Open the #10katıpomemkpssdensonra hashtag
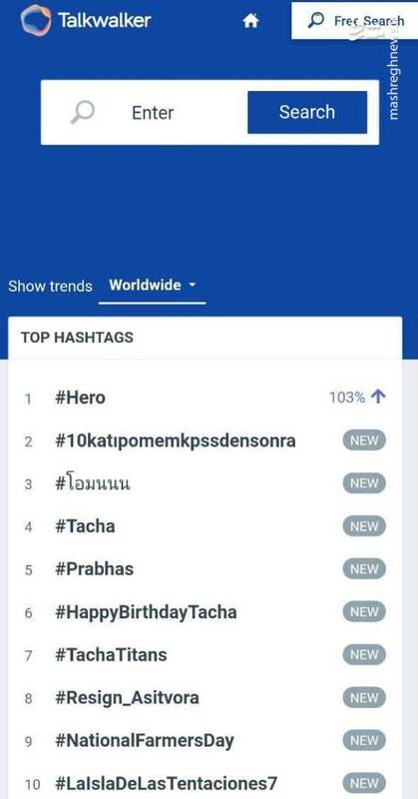This screenshot has height=799, width=418. tap(176, 440)
